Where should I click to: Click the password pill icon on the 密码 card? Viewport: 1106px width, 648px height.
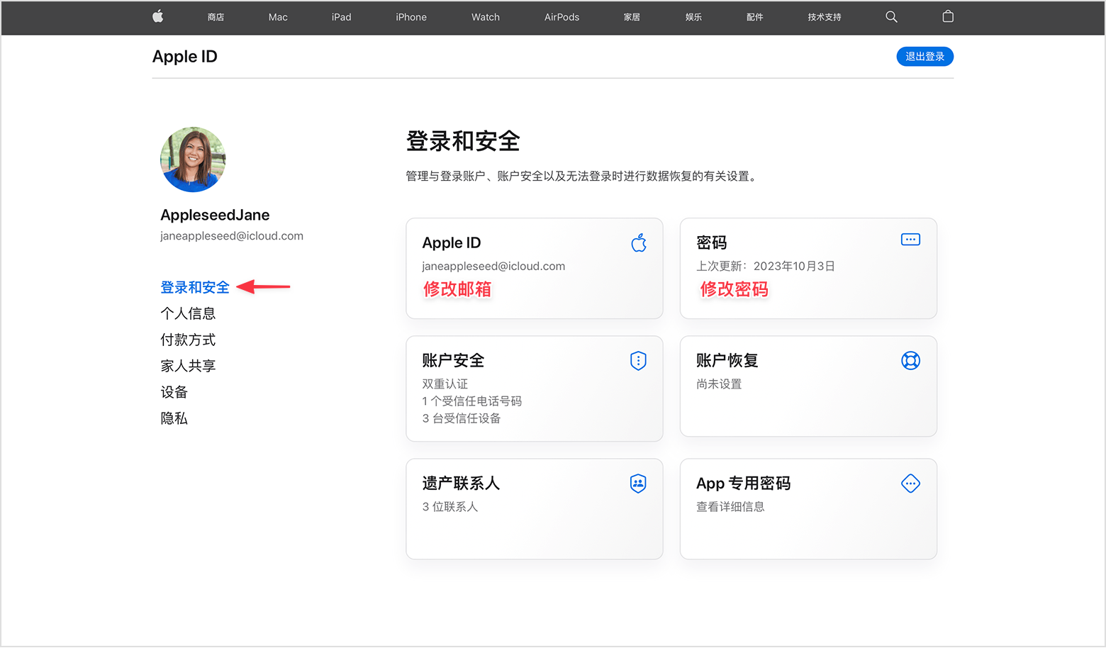coord(910,239)
